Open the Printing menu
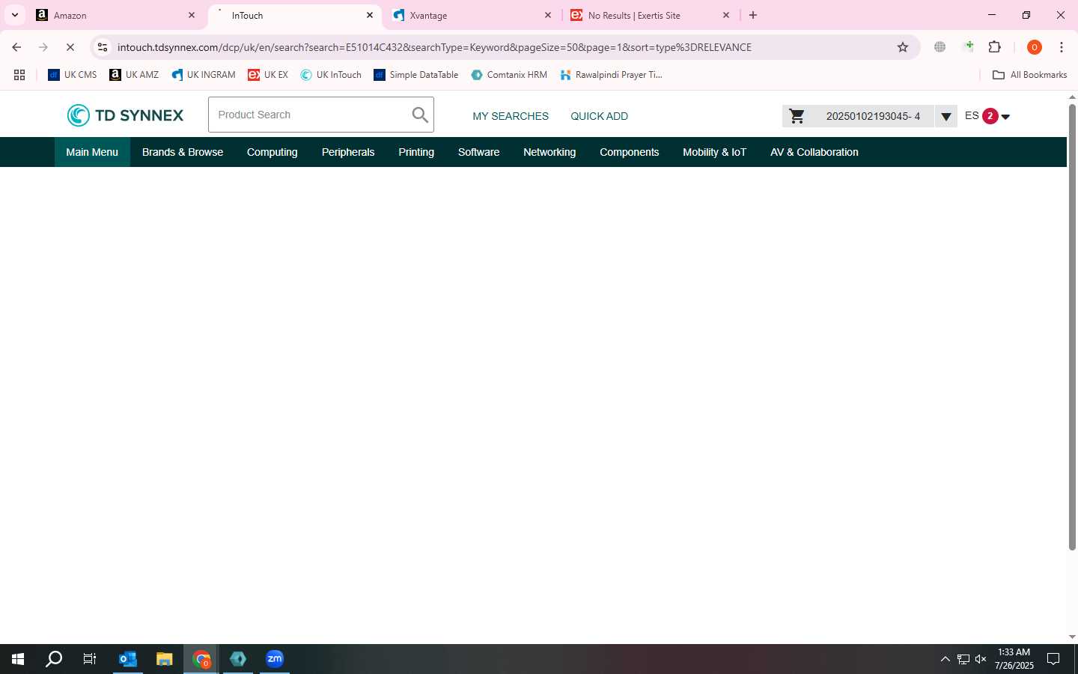The width and height of the screenshot is (1078, 674). 416,152
